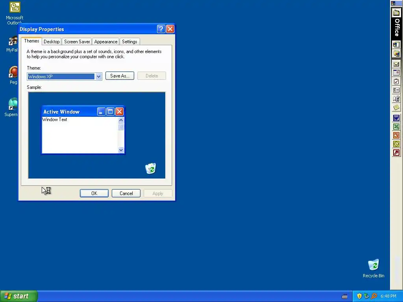Click the sample window scrollbar thumb
403x302 pixels.
tap(121, 127)
